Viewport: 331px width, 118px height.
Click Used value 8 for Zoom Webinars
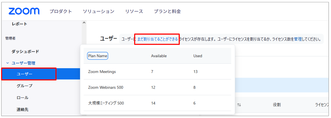click(194, 87)
